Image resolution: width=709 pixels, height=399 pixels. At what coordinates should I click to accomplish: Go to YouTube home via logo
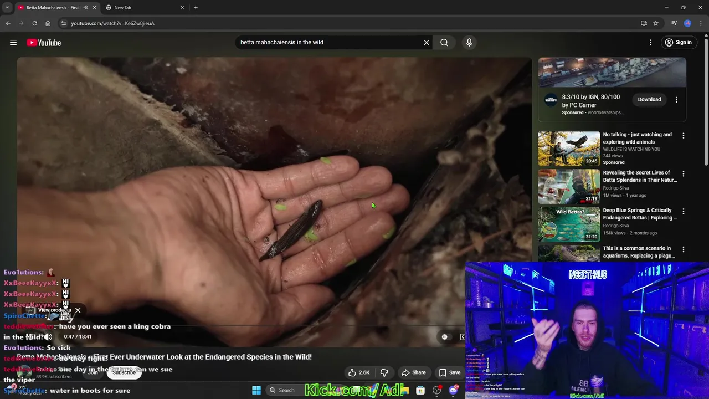click(x=44, y=43)
